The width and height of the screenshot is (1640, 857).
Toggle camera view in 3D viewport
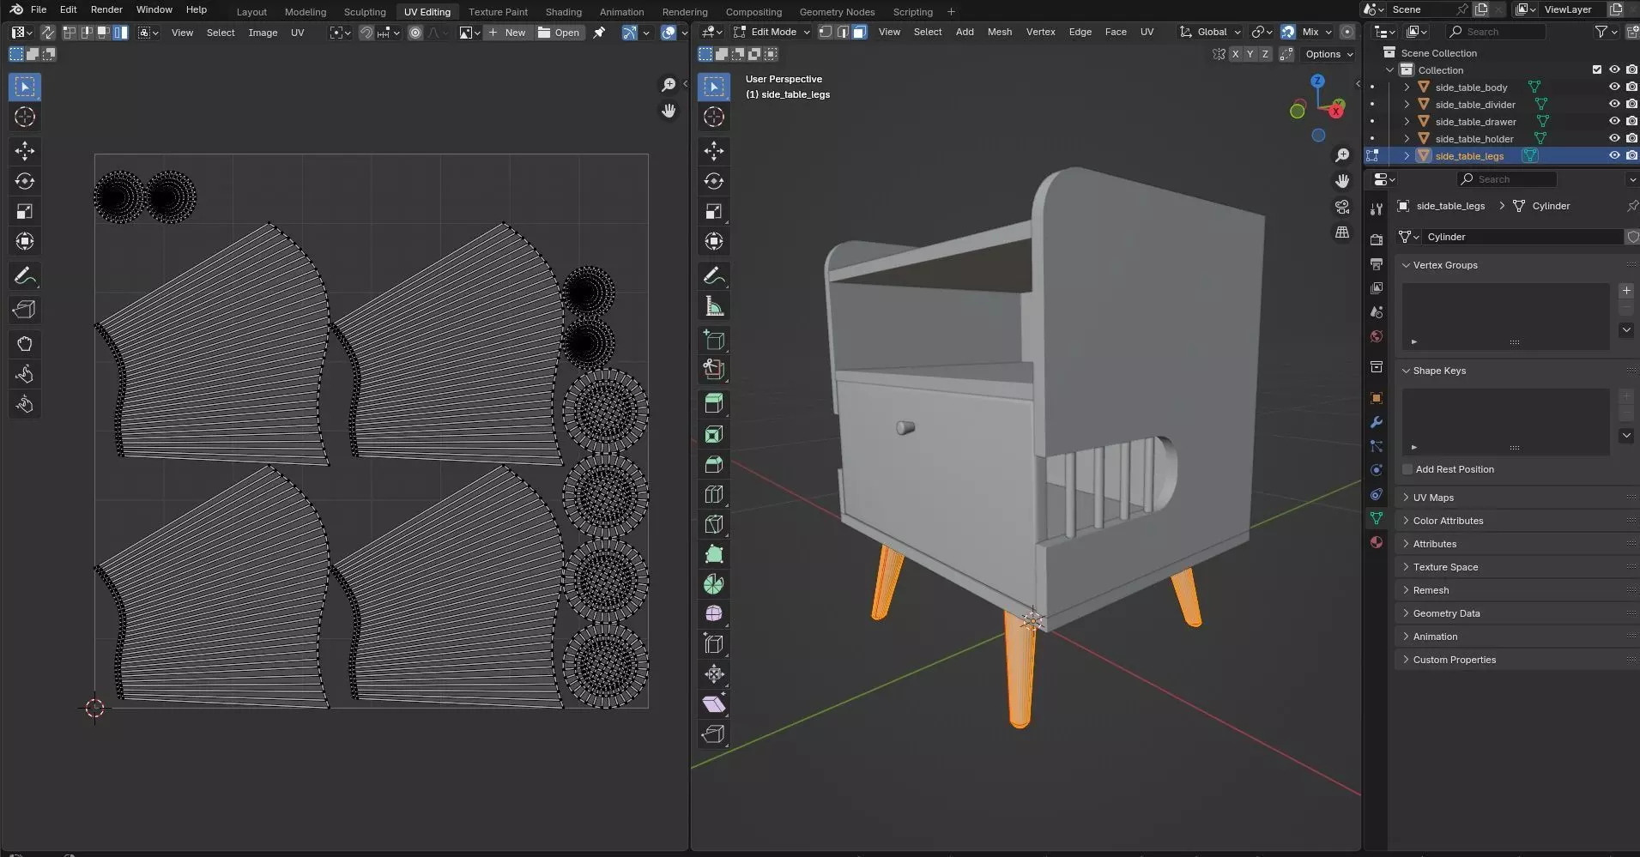[x=1342, y=207]
